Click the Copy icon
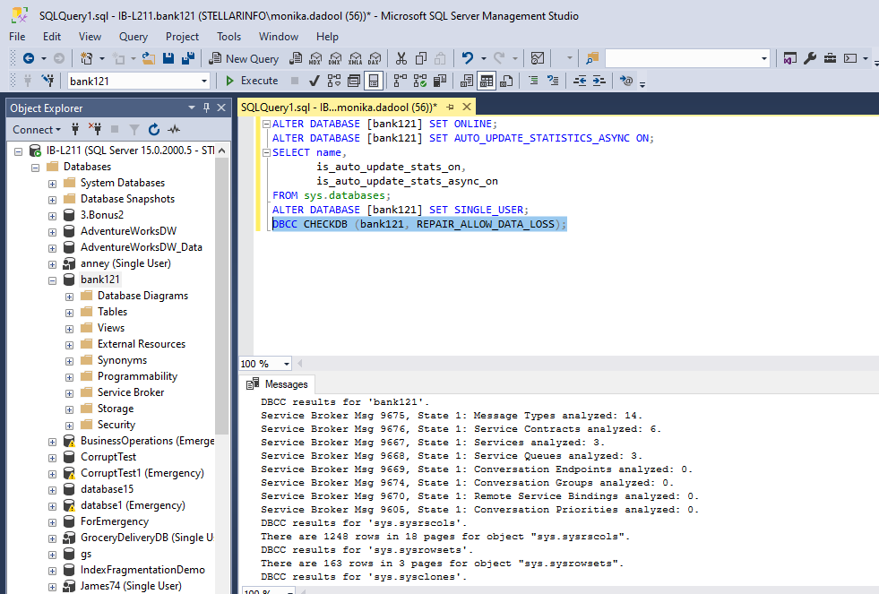 click(421, 58)
